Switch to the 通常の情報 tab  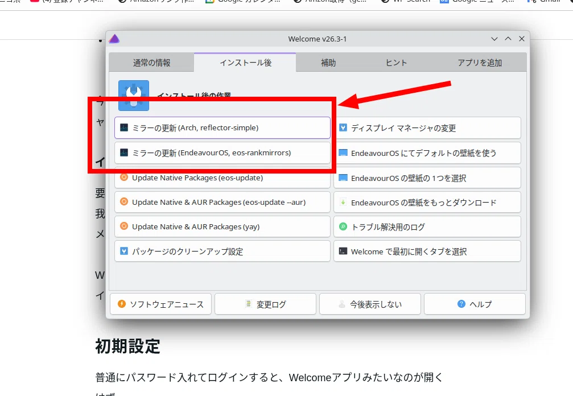point(151,63)
